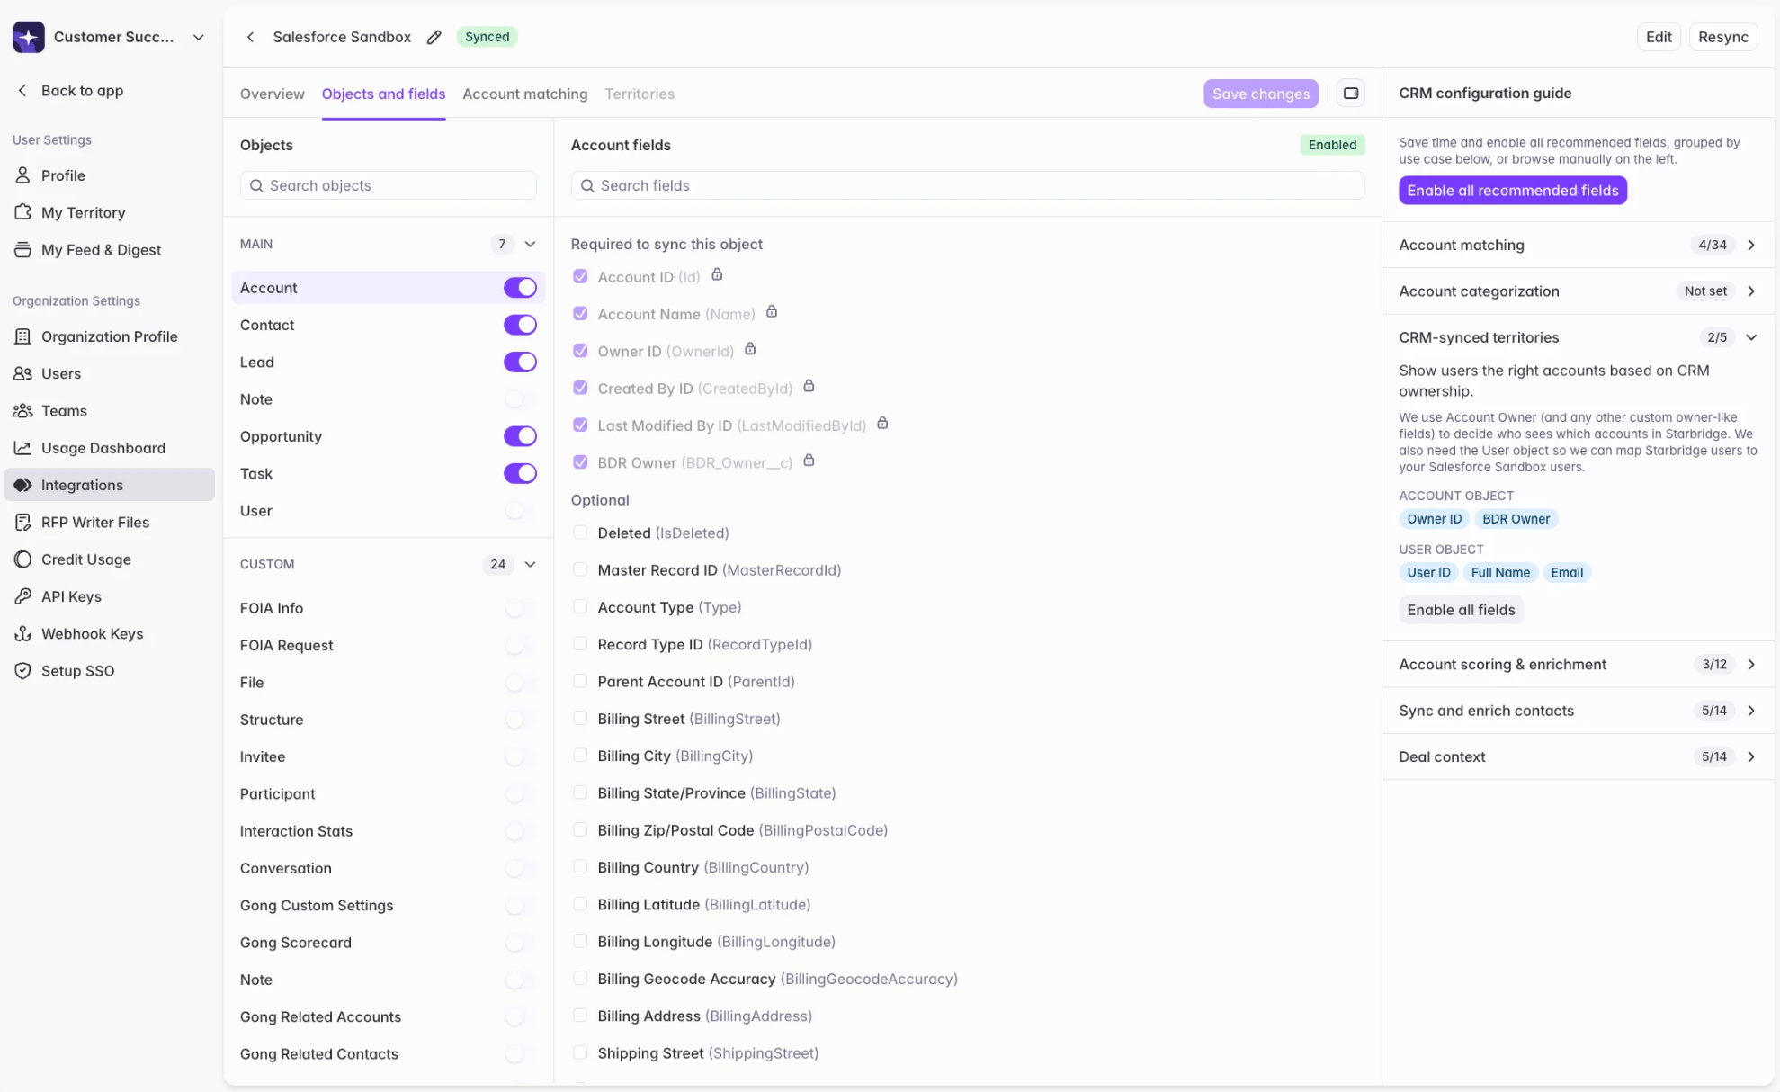Click Enable all recommended fields

tap(1512, 191)
